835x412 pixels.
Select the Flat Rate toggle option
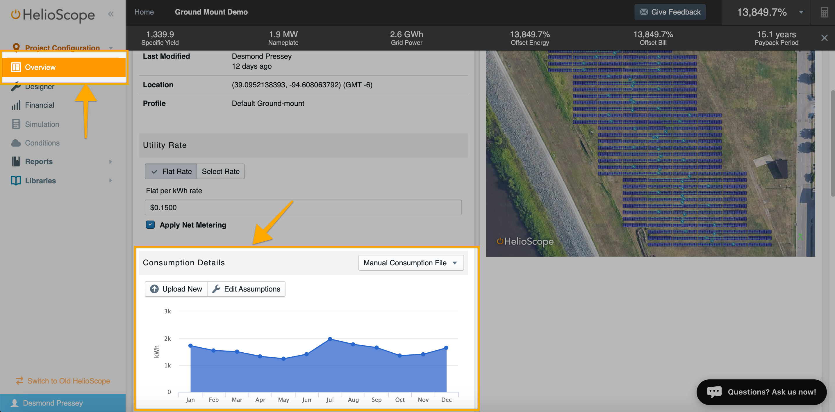tap(171, 171)
